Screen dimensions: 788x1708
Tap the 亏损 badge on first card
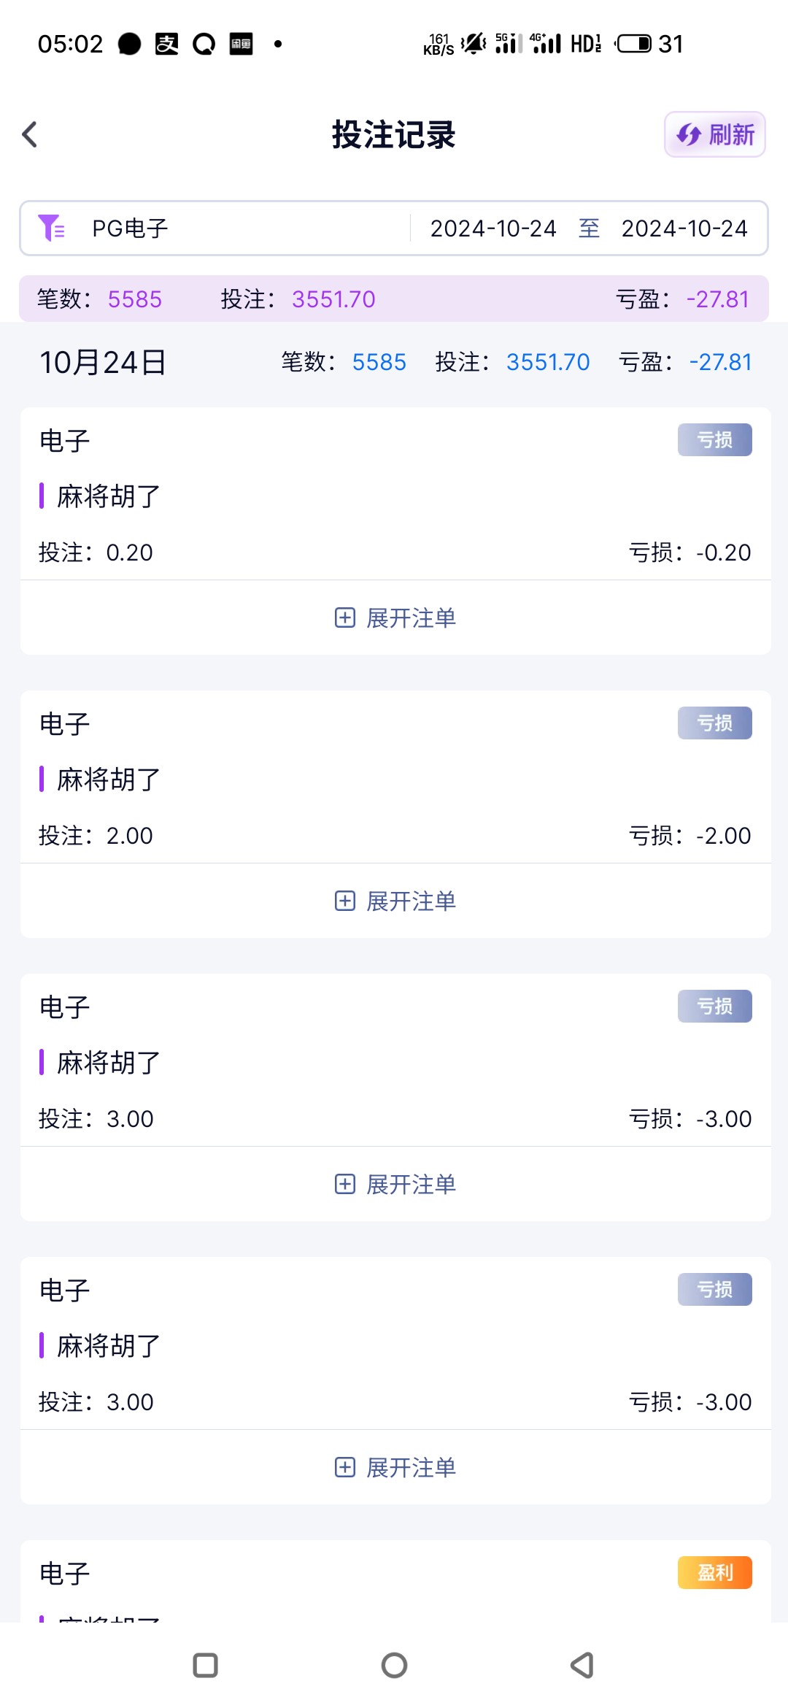tap(714, 440)
